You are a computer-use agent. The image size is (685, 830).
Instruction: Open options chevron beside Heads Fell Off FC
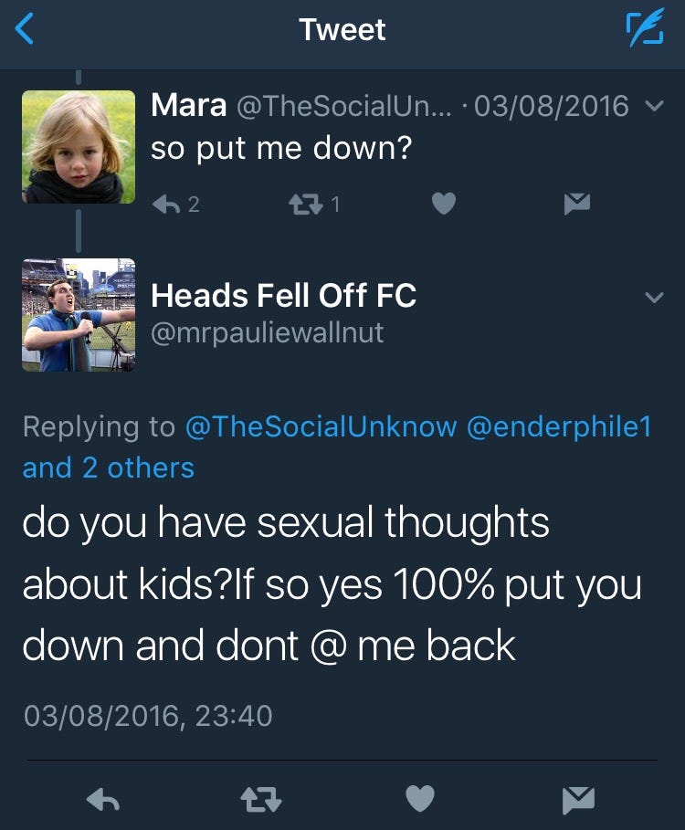655,297
